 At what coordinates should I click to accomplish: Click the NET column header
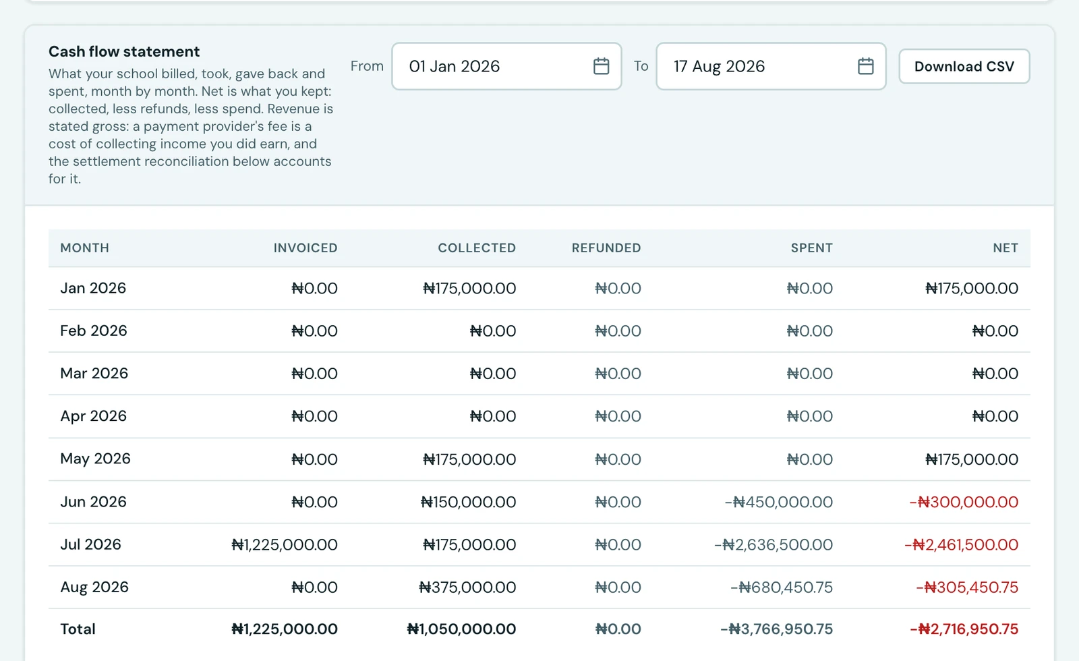tap(1005, 248)
